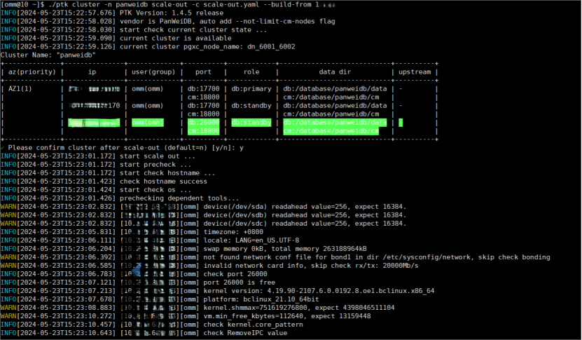Click the 'device(/dev/sdc)' readahead warning
582x340 pixels.
coord(305,224)
